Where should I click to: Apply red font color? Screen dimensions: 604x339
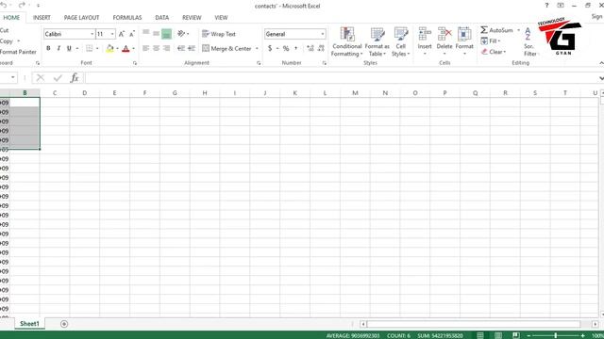[x=126, y=48]
